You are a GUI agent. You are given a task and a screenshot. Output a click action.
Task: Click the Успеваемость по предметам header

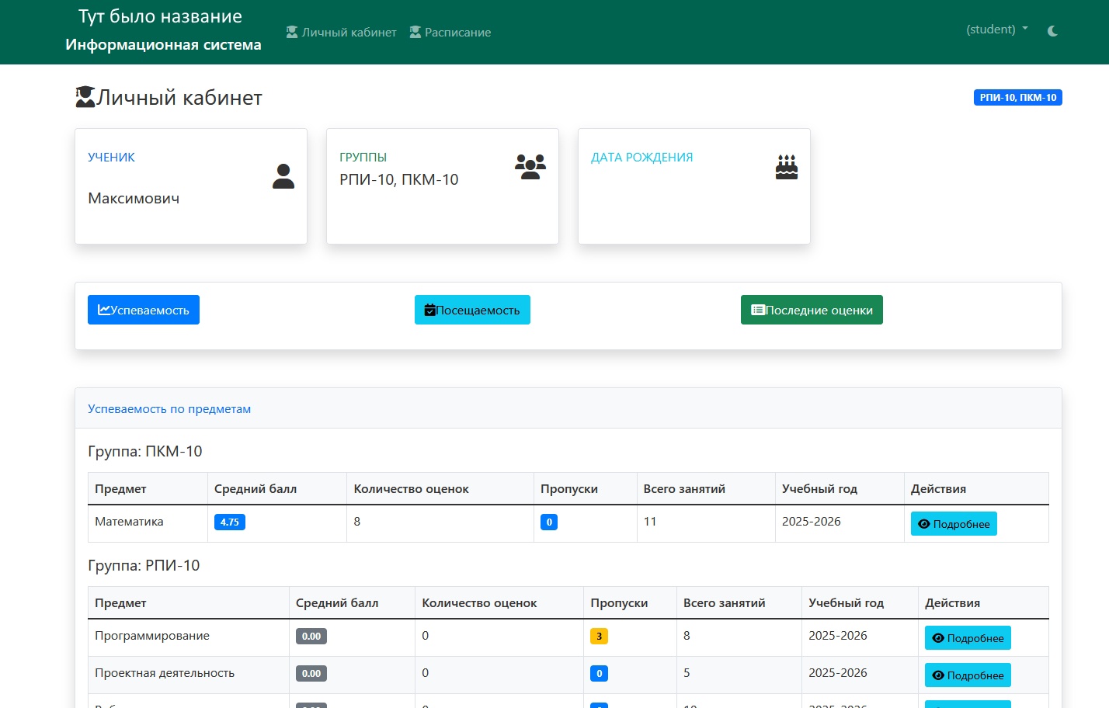pyautogui.click(x=169, y=409)
